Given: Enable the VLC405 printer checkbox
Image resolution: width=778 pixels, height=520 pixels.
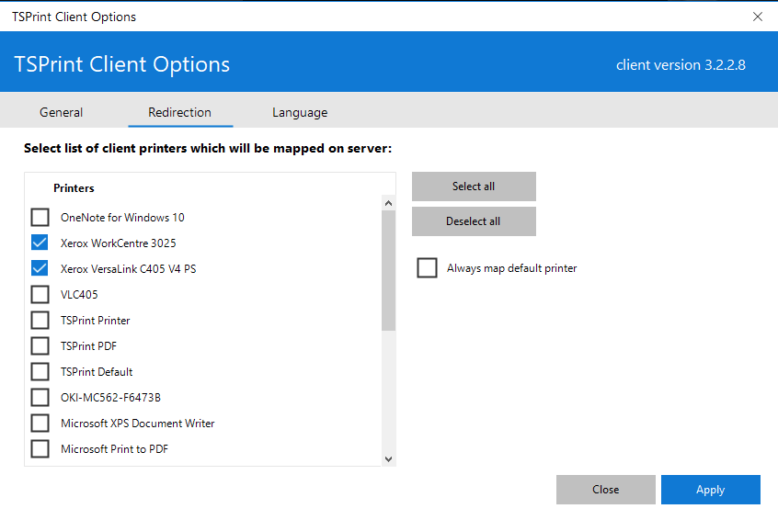Looking at the screenshot, I should (40, 294).
